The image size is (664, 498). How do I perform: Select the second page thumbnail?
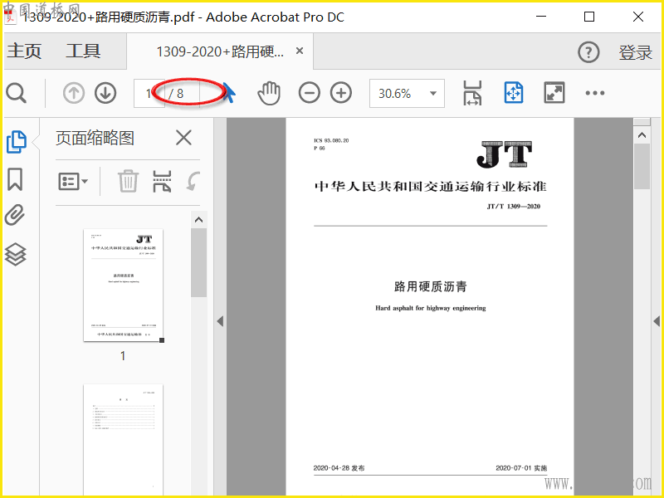(123, 439)
